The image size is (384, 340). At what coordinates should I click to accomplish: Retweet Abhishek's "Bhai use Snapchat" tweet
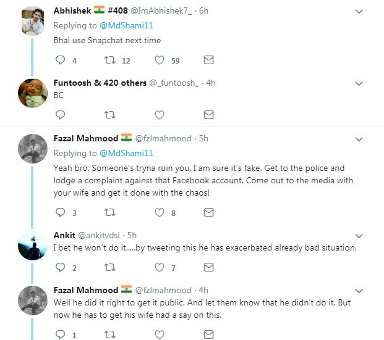tap(109, 60)
